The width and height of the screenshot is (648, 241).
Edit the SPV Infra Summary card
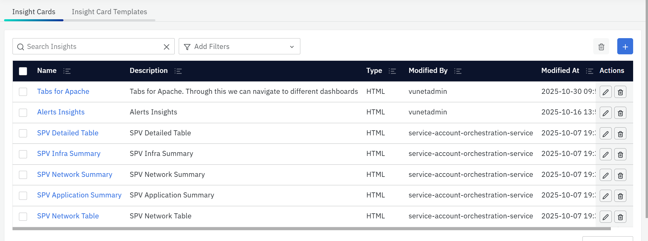tap(605, 155)
